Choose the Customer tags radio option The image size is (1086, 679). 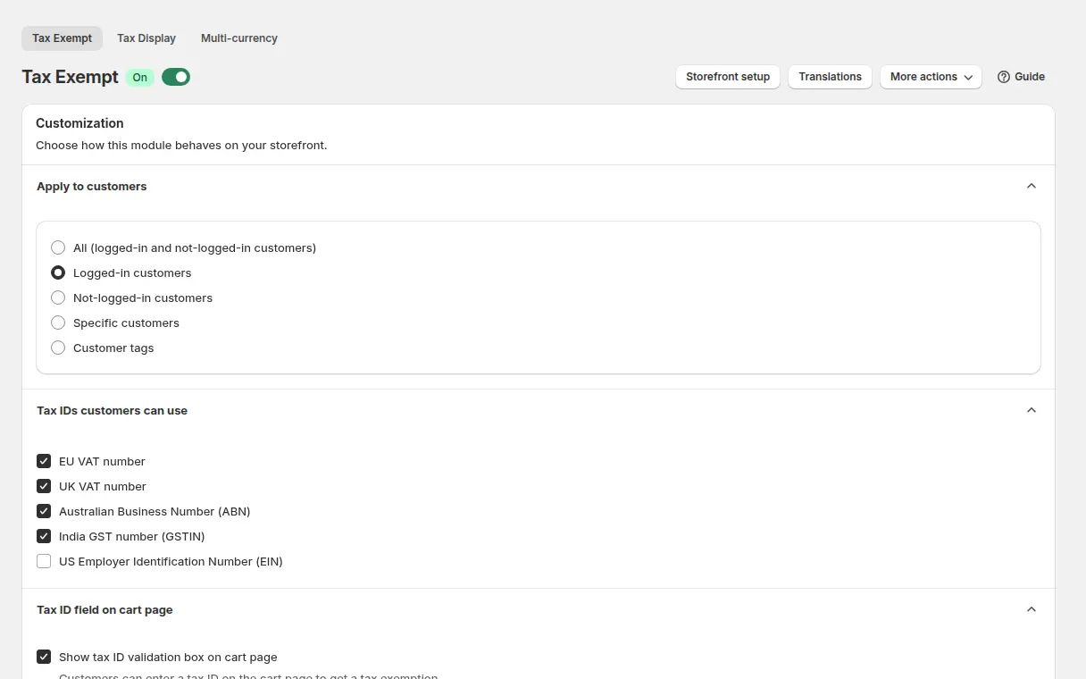click(58, 348)
